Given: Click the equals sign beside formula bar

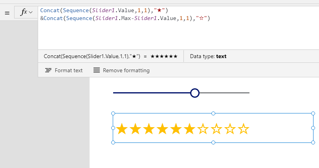Looking at the screenshot, I should [7, 13].
